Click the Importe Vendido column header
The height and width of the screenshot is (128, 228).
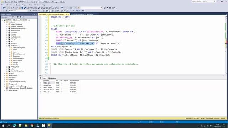coord(74,81)
